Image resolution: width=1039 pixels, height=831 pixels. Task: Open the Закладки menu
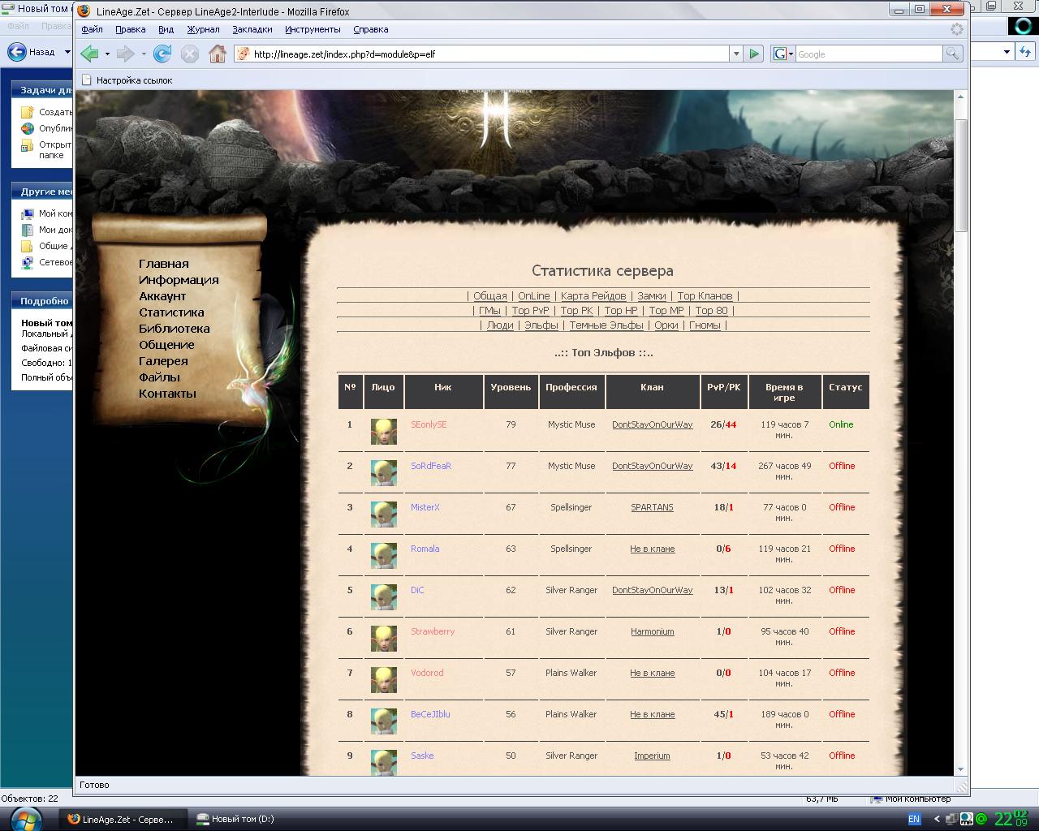coord(252,29)
